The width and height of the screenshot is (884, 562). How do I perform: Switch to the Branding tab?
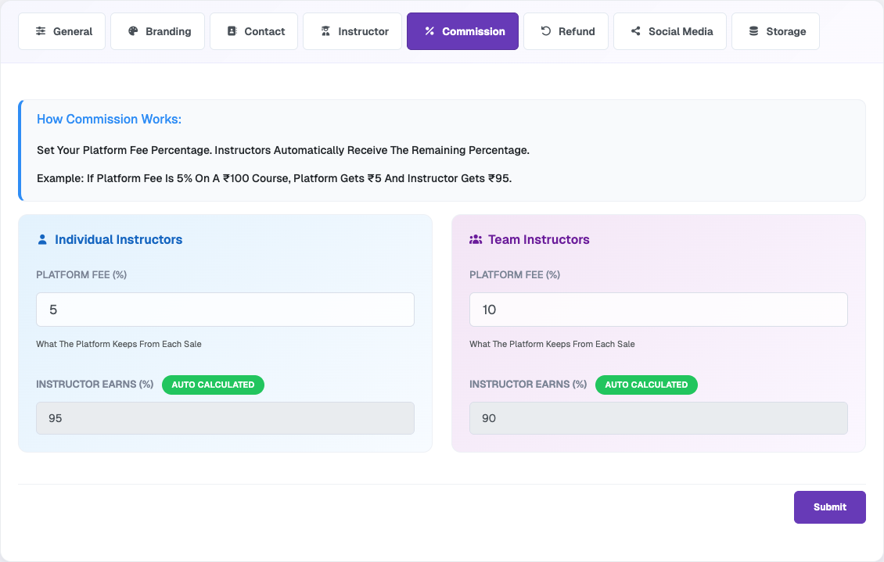[158, 31]
